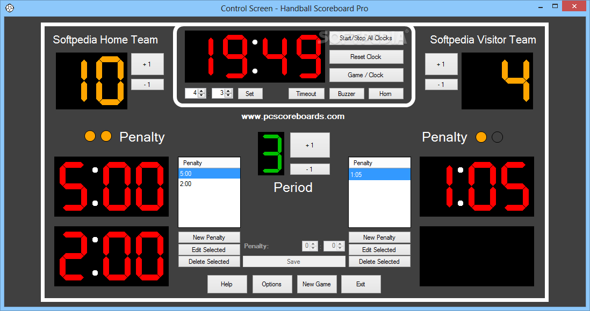
Task: Sound the Buzzer
Action: (x=347, y=94)
